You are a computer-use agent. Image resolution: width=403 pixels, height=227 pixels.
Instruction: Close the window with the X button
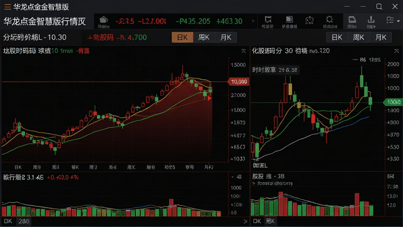[395, 6]
